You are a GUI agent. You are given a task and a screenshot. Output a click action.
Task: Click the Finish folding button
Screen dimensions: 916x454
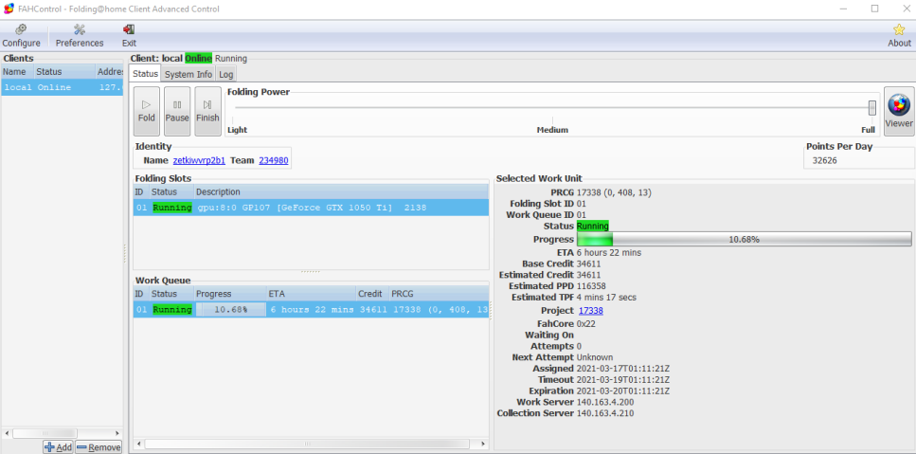point(207,111)
